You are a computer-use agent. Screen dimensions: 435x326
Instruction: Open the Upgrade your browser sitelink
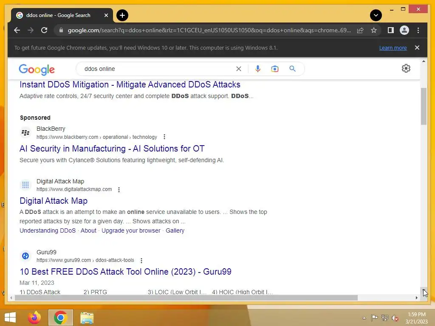click(131, 230)
